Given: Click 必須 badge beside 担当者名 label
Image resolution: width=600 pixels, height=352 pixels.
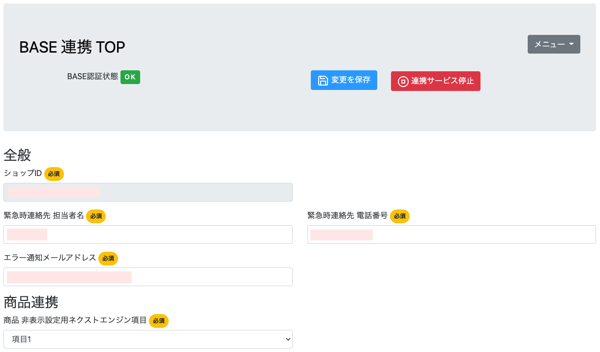Looking at the screenshot, I should tap(96, 216).
